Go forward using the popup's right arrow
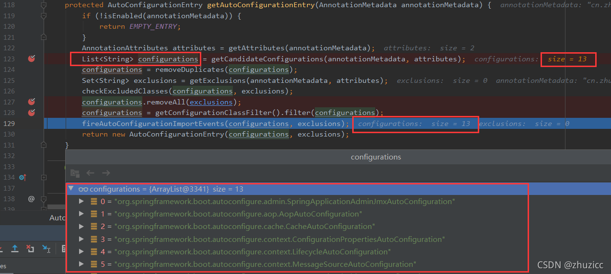 click(x=106, y=173)
